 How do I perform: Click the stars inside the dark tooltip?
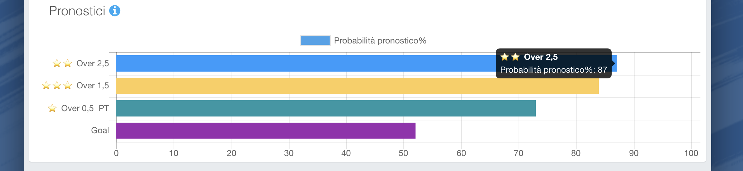(x=510, y=57)
